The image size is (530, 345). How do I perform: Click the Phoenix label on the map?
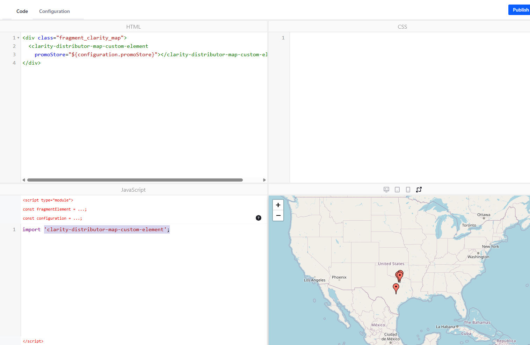click(x=339, y=277)
